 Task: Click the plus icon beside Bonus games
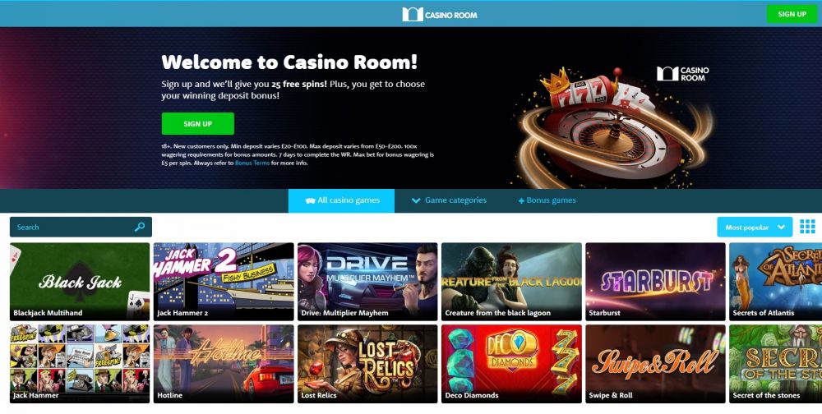pos(521,200)
